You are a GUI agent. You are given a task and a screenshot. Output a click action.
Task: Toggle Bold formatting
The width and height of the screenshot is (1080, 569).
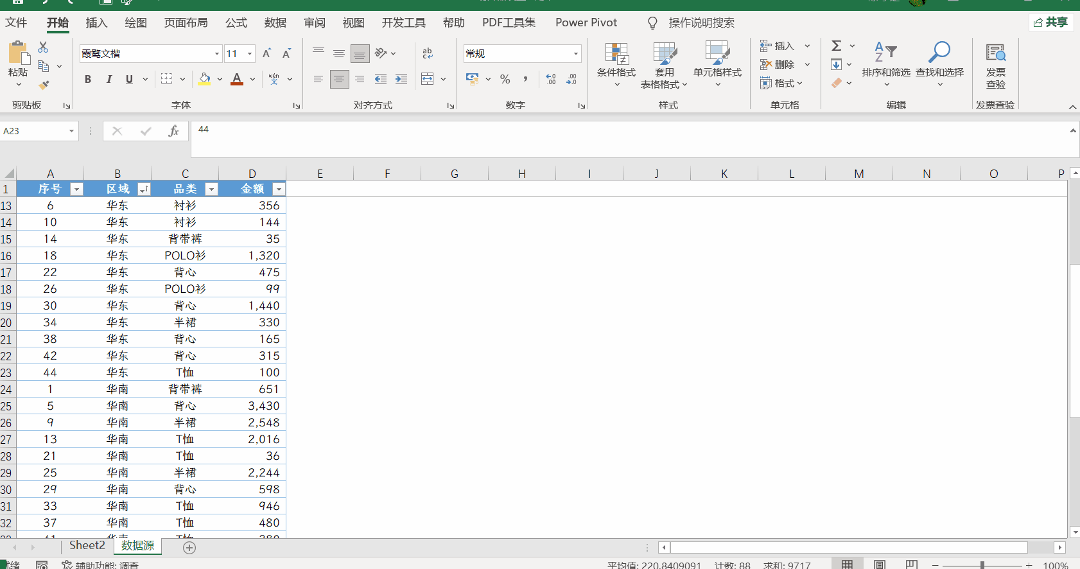tap(88, 79)
